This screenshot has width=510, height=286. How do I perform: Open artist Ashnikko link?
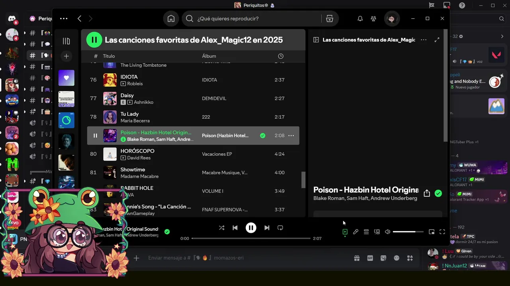(143, 102)
